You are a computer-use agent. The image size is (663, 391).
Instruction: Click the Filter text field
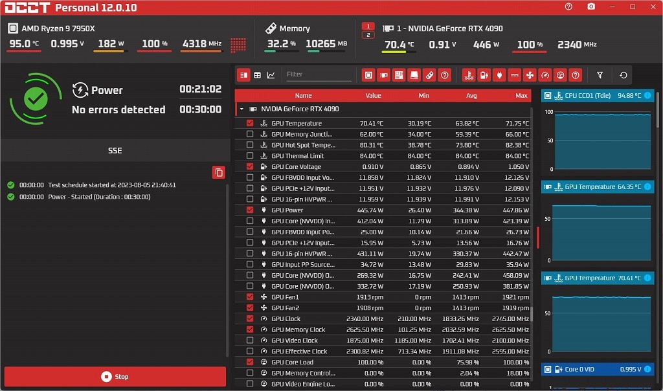(x=319, y=74)
